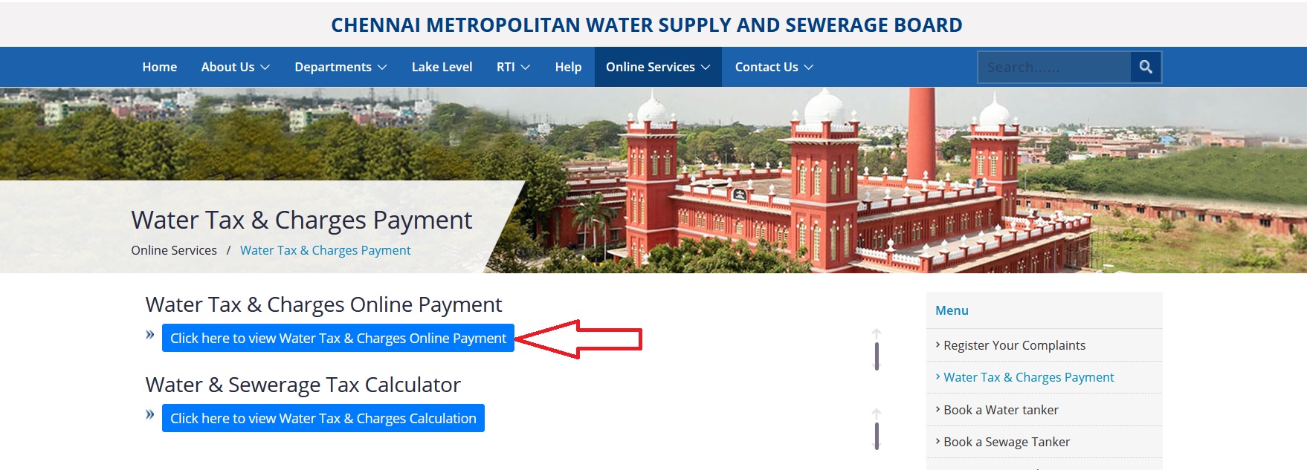Open the Help menu item
Image resolution: width=1307 pixels, height=470 pixels.
tap(568, 67)
